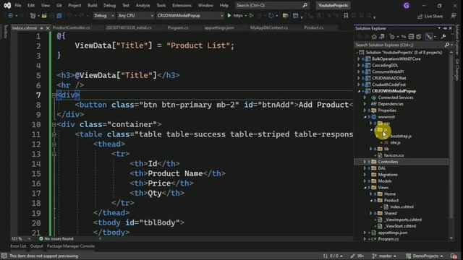Close the Index.cshtml tab
This screenshot has width=463, height=260.
tap(48, 28)
